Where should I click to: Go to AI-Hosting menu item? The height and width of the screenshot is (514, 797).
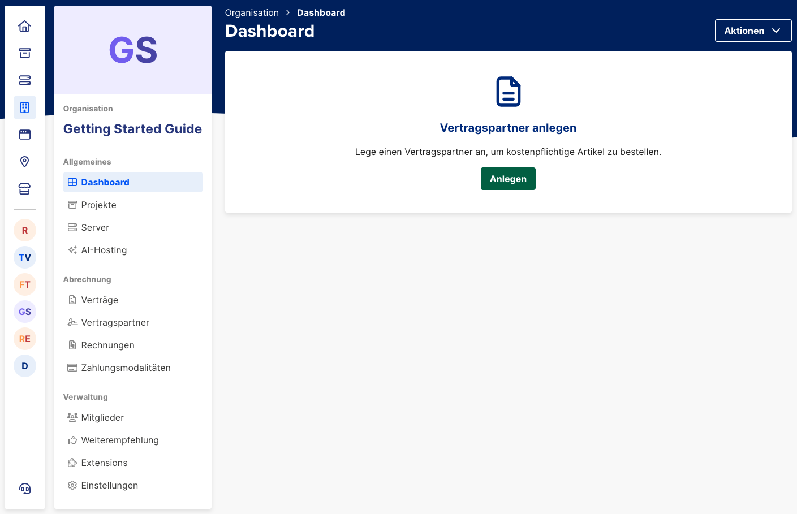pyautogui.click(x=104, y=250)
